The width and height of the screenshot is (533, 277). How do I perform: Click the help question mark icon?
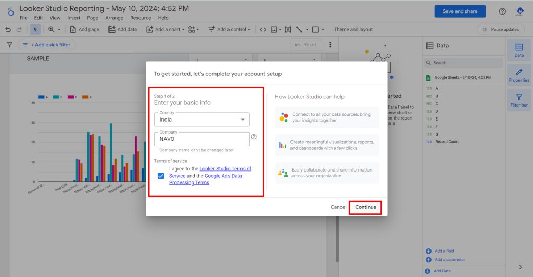pos(502,11)
